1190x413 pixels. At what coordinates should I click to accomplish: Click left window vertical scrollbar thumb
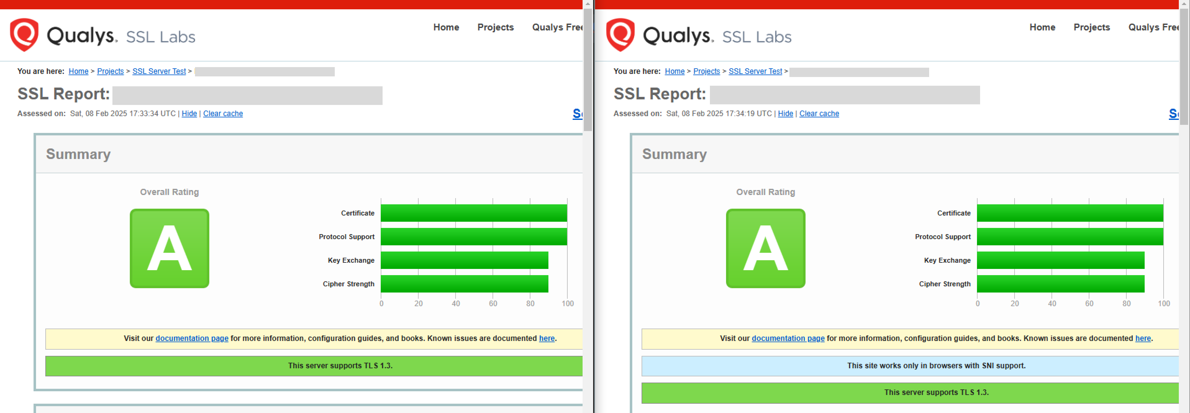588,69
